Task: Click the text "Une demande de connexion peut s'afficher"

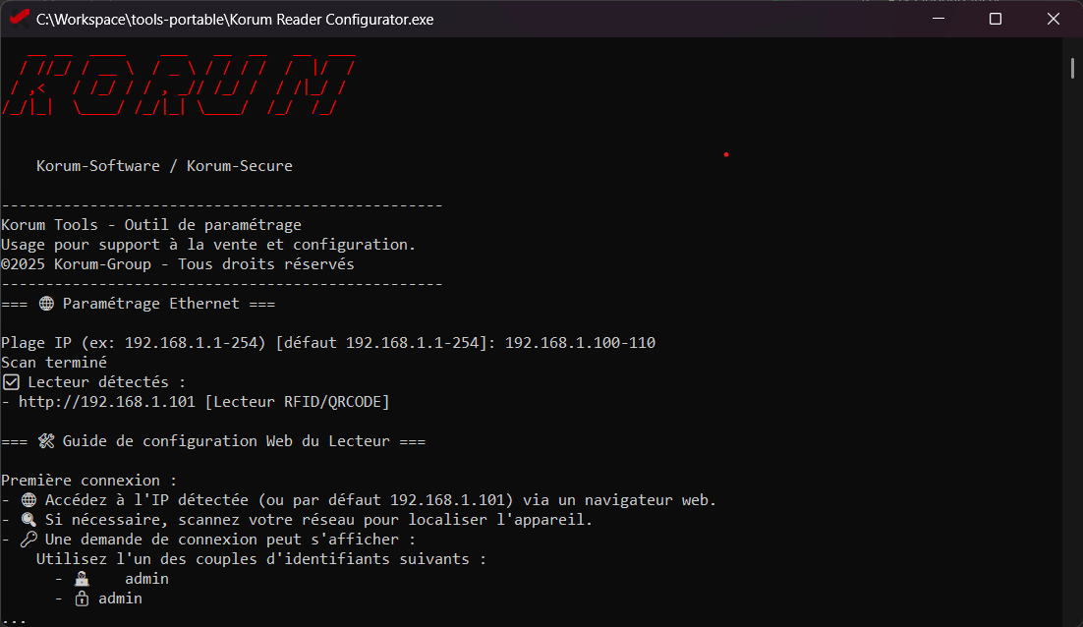Action: [222, 540]
